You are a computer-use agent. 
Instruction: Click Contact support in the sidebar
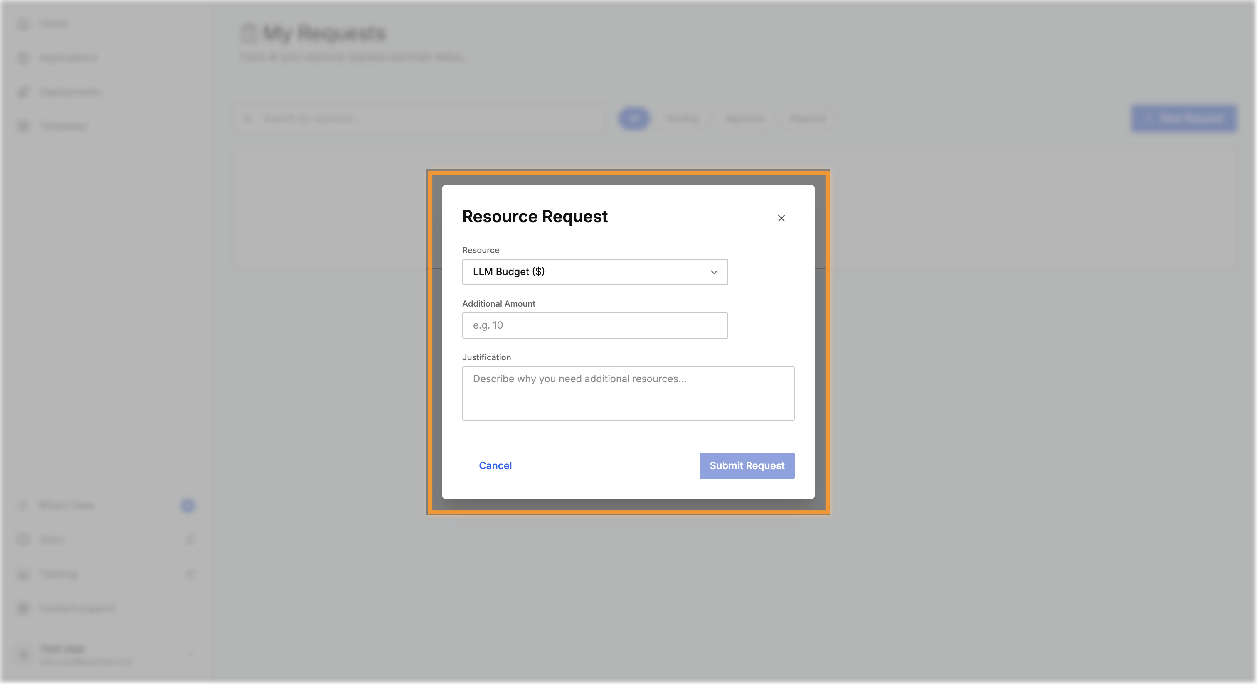(77, 608)
